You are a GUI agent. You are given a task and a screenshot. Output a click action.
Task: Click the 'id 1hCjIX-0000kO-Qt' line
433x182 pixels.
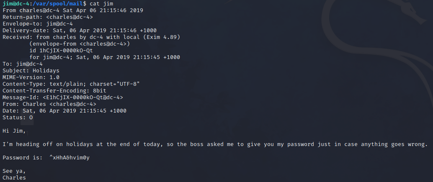click(x=61, y=51)
